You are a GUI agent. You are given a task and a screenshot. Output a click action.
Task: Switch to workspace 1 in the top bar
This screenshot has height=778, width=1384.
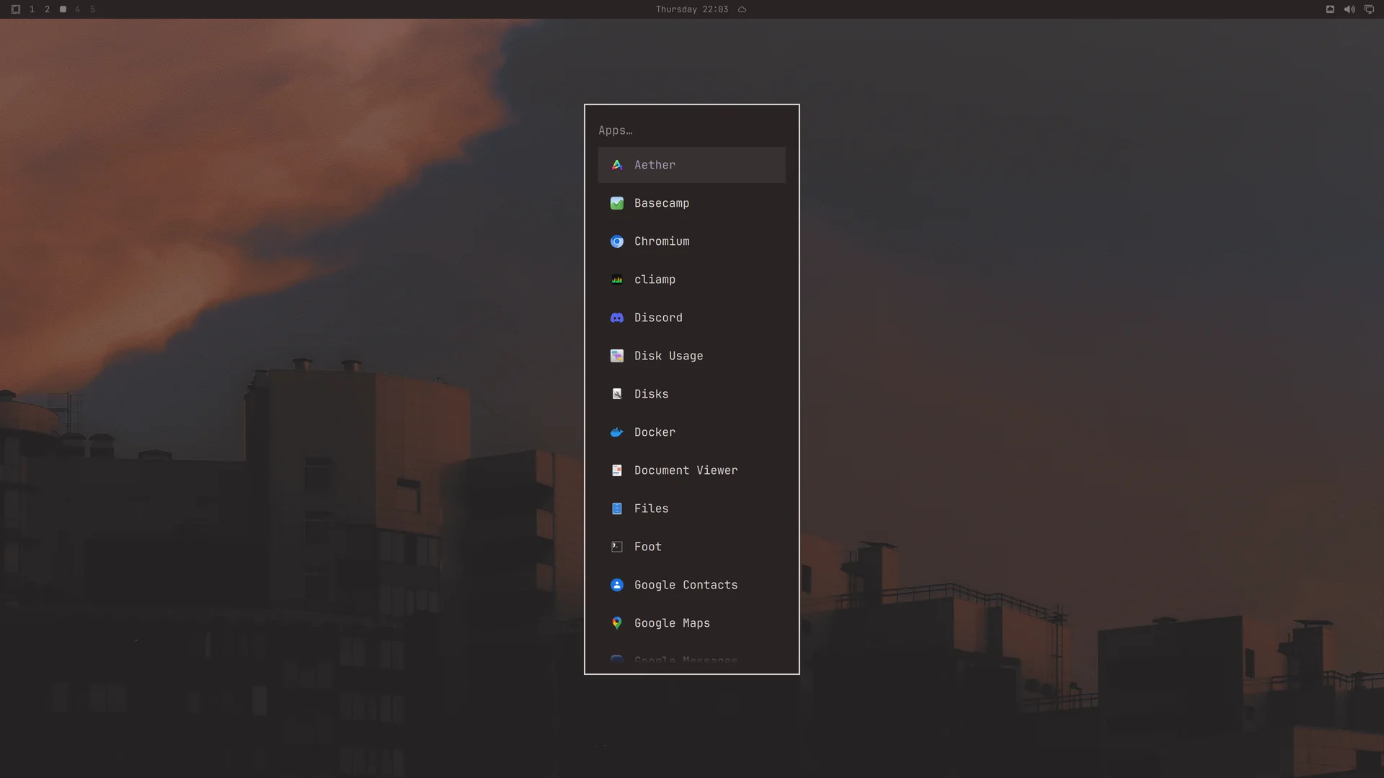point(32,9)
